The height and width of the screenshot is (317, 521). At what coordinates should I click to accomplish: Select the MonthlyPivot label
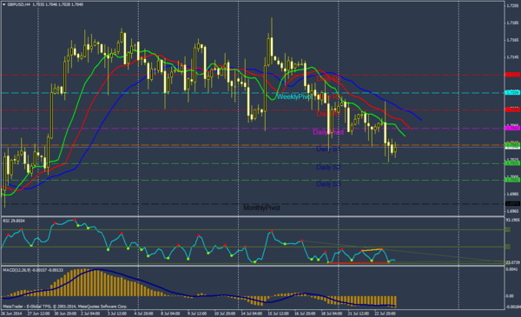tap(262, 208)
